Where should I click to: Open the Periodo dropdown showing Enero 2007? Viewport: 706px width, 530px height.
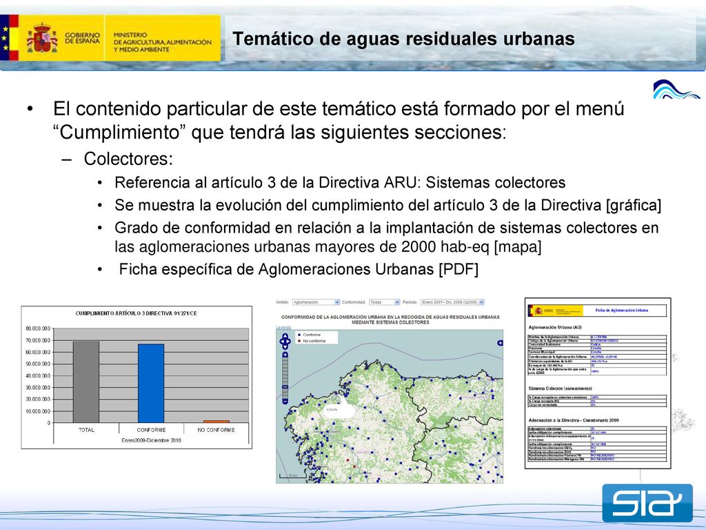[x=452, y=302]
